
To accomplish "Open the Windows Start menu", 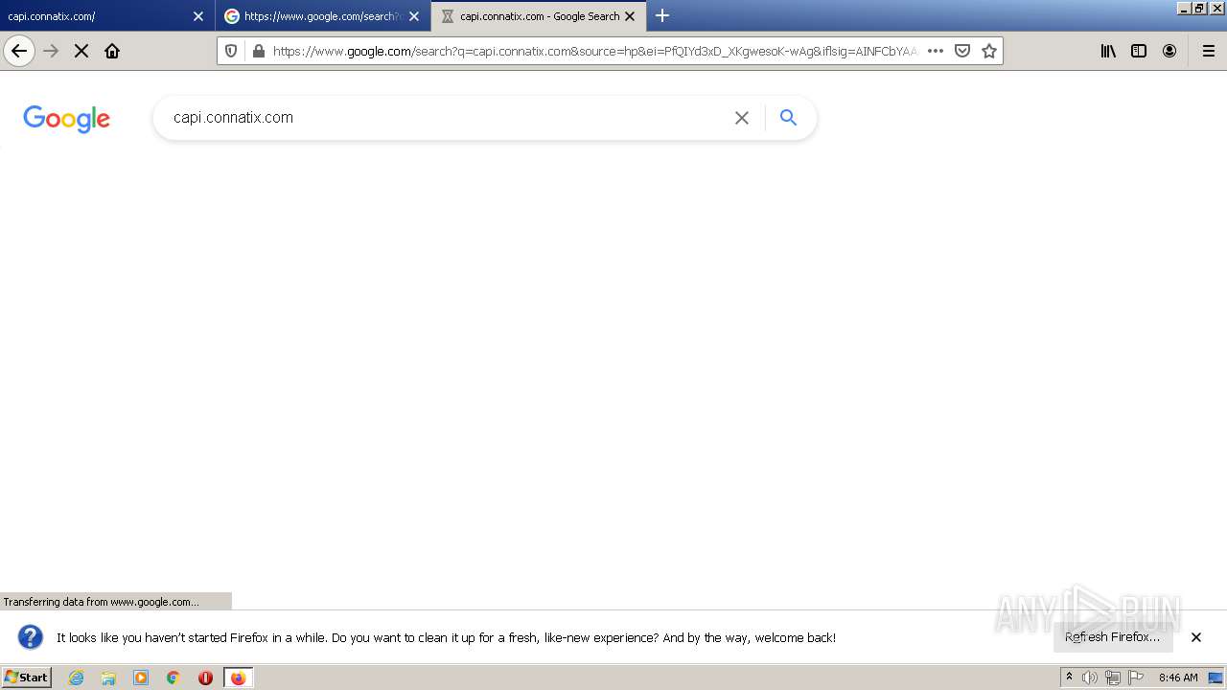I will pos(27,678).
